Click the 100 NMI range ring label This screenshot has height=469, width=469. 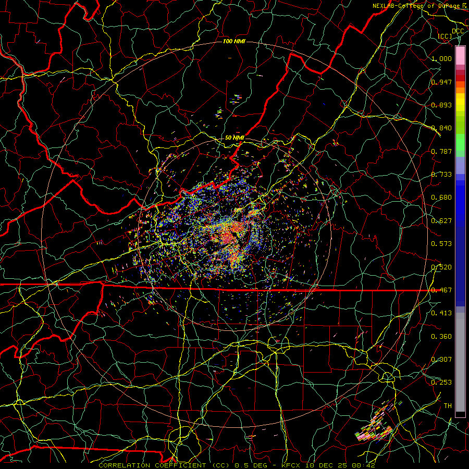[234, 41]
